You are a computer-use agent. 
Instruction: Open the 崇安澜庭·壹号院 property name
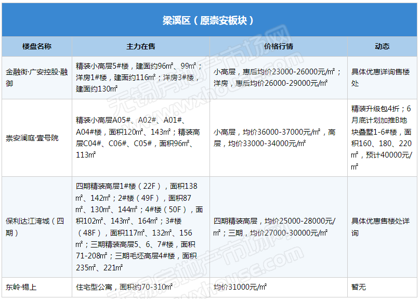click(x=32, y=138)
